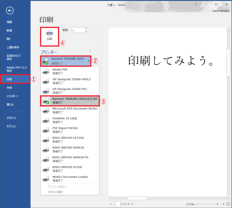Choose RISO ORPHIS GD9630 printer
The image size is (232, 208).
click(x=70, y=150)
